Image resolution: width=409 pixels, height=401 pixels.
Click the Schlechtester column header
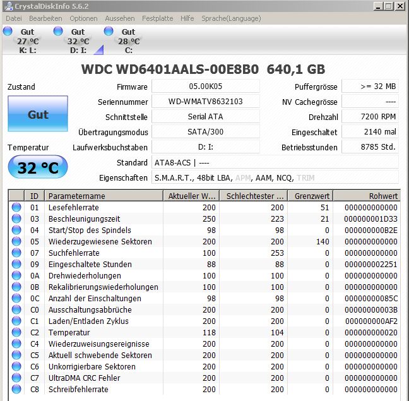click(x=254, y=196)
